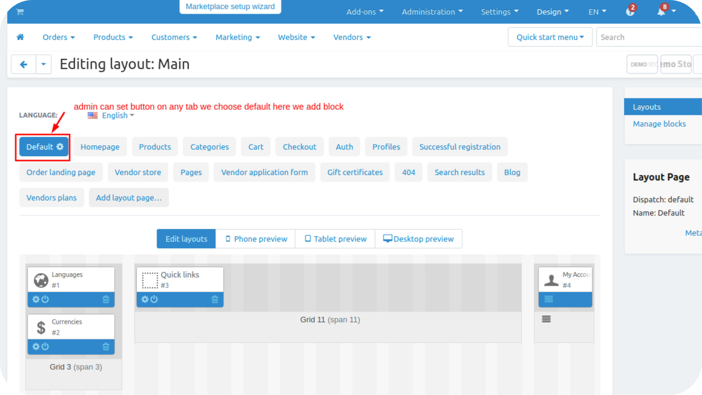Open settings gear of Languages block
The width and height of the screenshot is (702, 395).
[x=36, y=299]
